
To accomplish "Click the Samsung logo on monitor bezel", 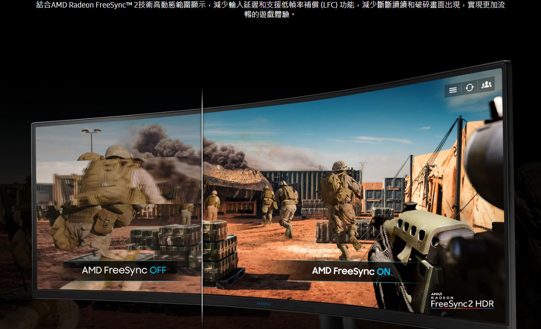I will (264, 303).
